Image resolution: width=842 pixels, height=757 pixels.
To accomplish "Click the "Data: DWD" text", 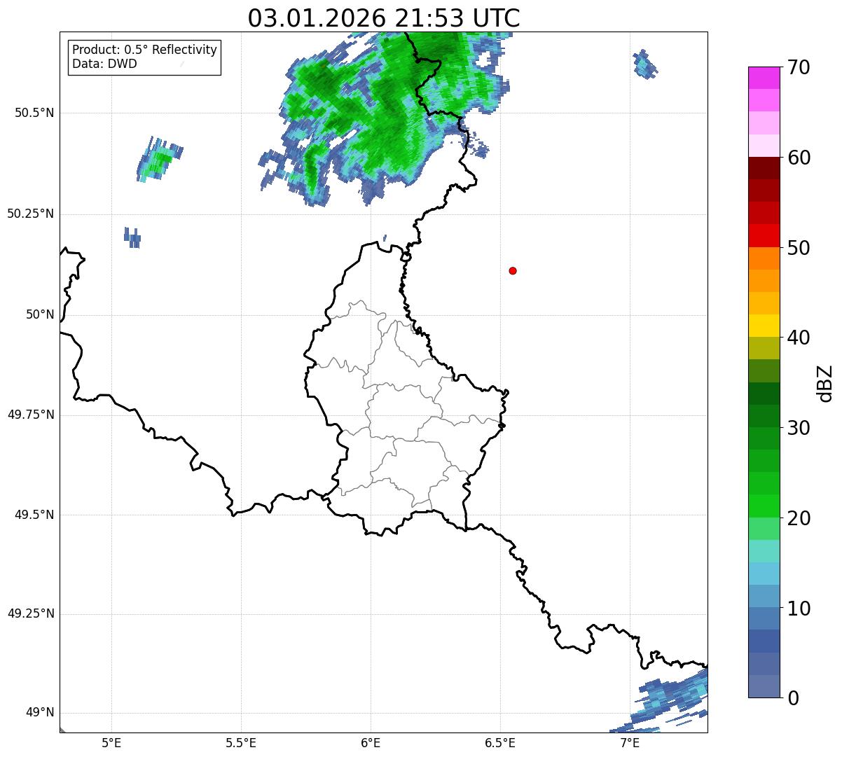I will point(105,64).
